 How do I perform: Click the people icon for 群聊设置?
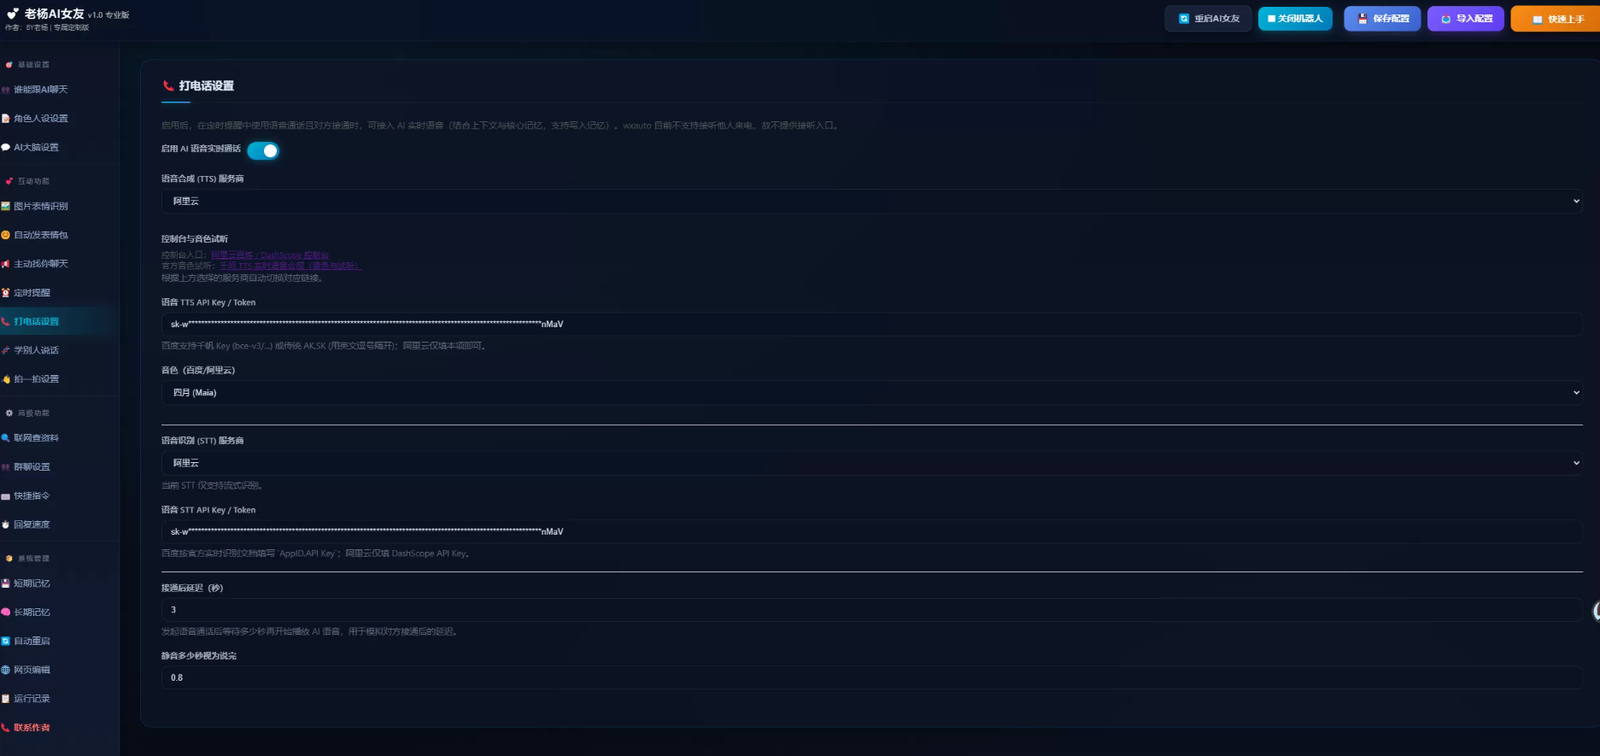[x=5, y=467]
